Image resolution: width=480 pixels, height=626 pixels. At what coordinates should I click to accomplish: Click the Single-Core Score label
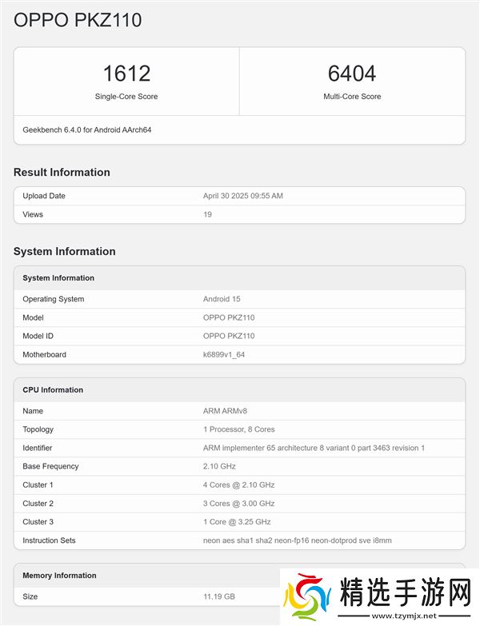126,97
